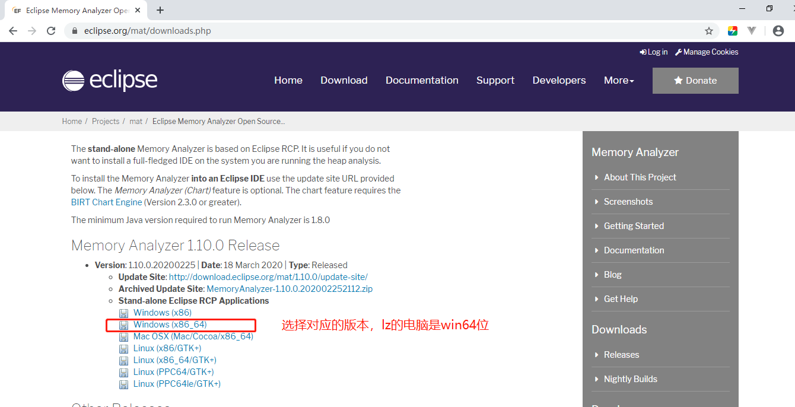This screenshot has width=795, height=407.
Task: Download the Mac OSX (Mac/Cocoa/x86_64) build
Action: pyautogui.click(x=193, y=336)
